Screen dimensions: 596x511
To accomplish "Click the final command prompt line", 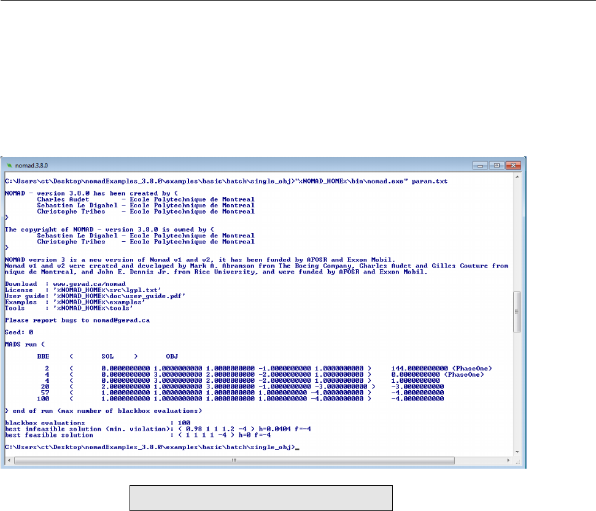I will click(x=152, y=447).
